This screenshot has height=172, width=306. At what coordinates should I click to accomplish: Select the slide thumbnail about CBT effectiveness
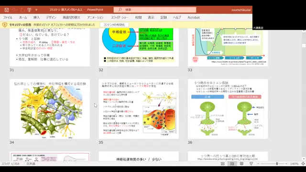tap(228, 156)
